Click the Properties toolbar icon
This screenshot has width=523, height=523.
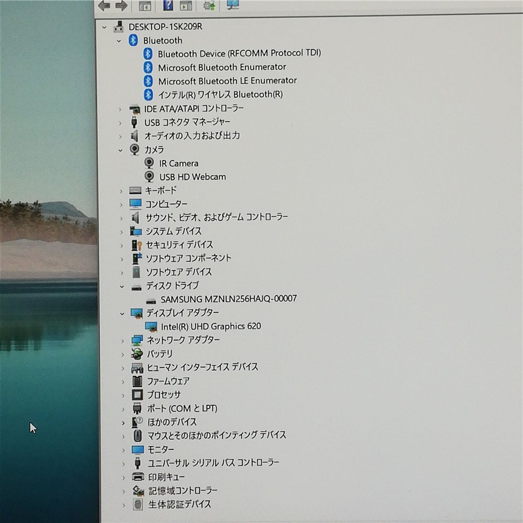click(187, 6)
